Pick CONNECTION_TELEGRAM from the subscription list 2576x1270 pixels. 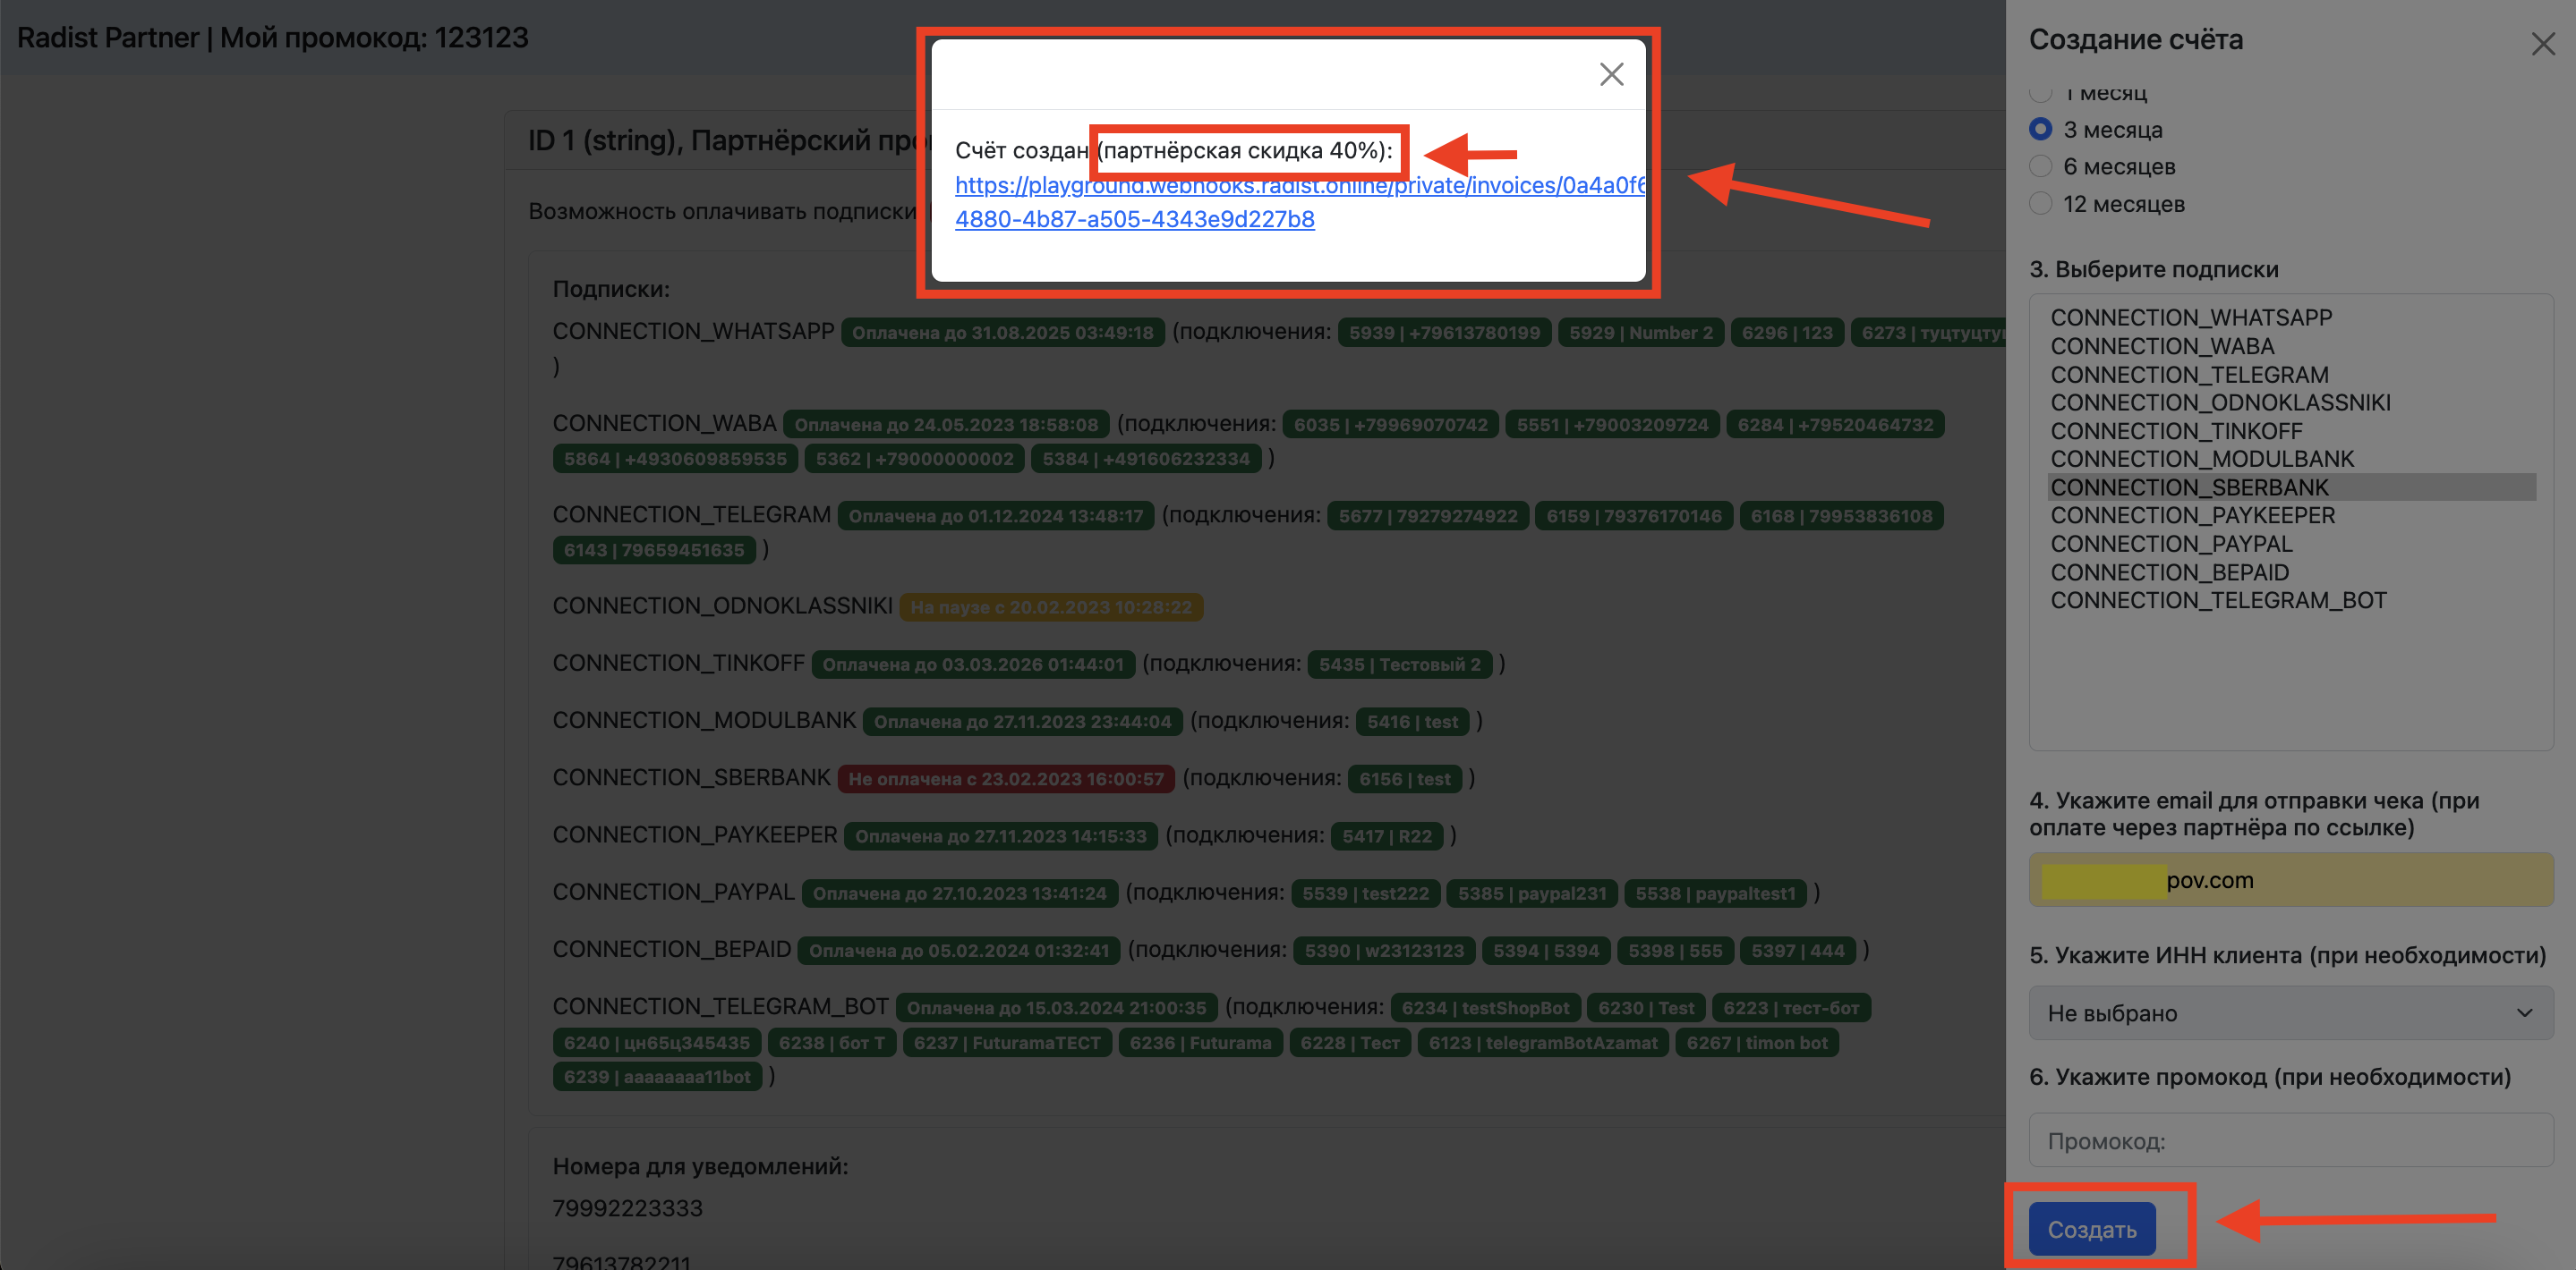[x=2188, y=375]
